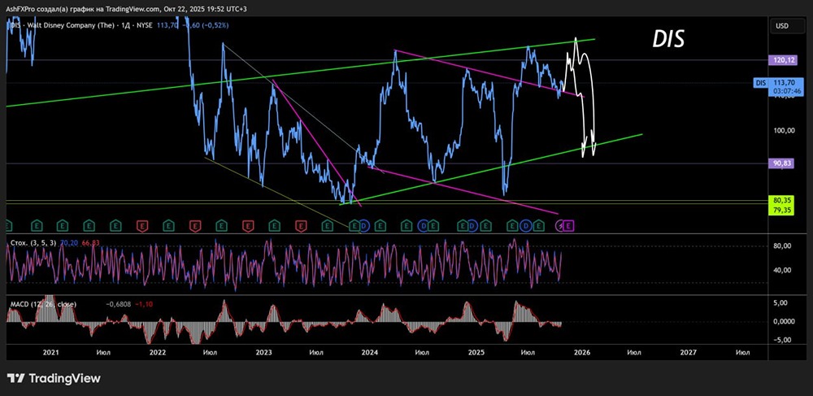
Task: Click the stochastic value 70,20
Action: coord(69,242)
